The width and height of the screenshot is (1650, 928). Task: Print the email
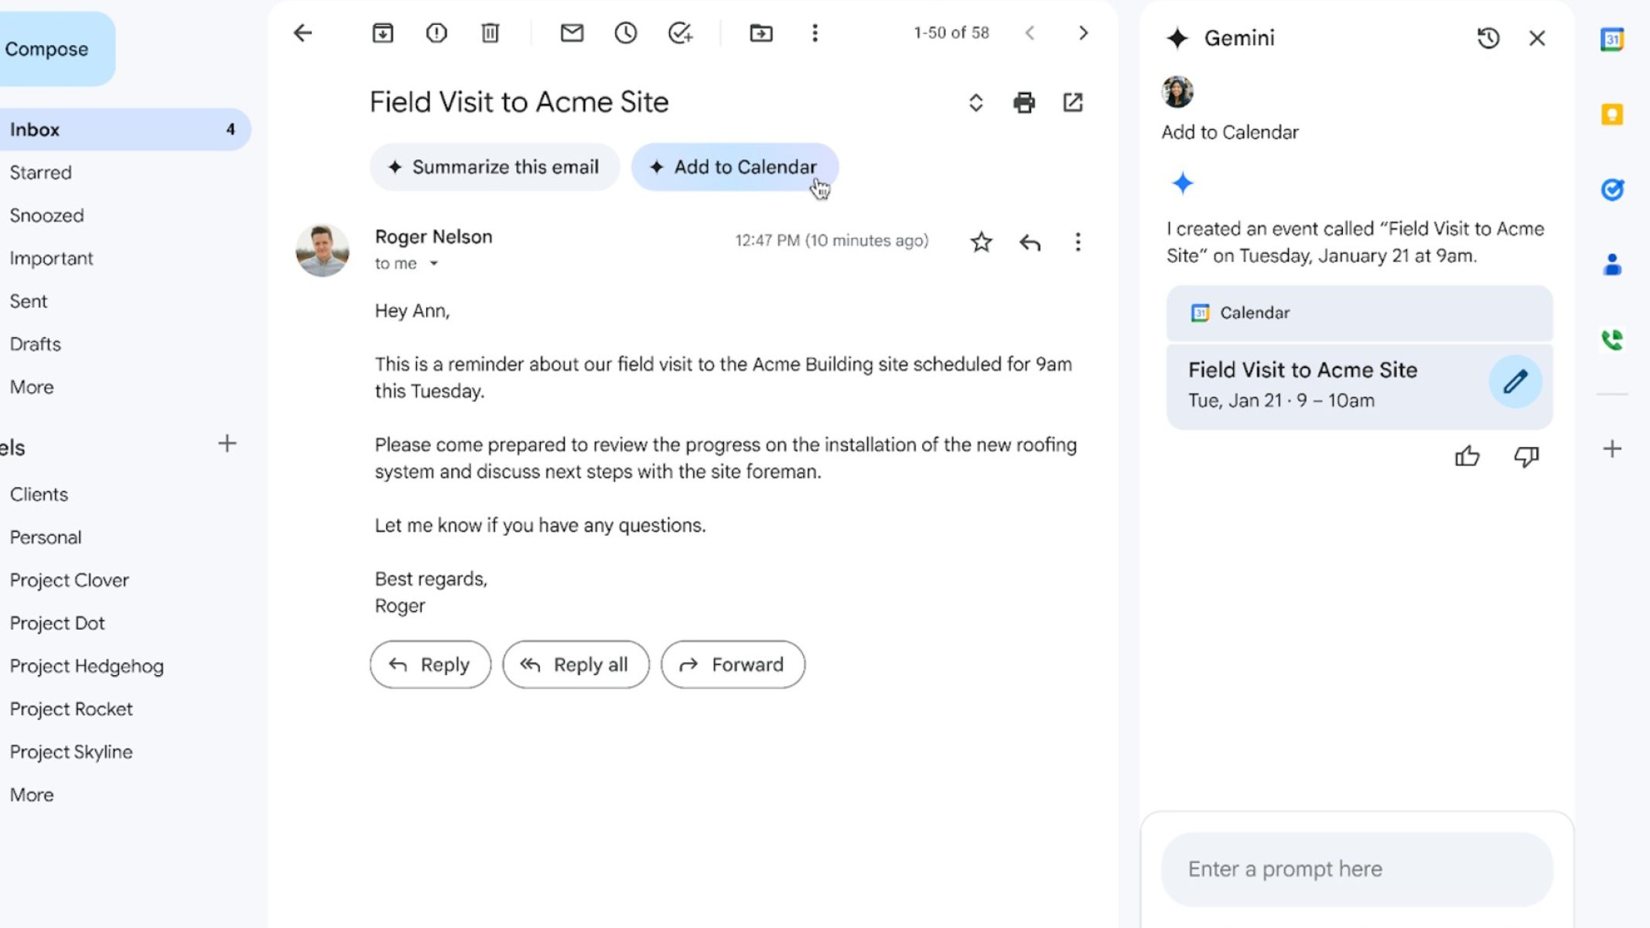point(1023,102)
